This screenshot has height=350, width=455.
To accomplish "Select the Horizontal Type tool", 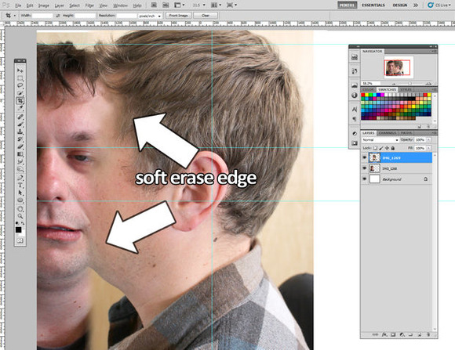I will pyautogui.click(x=20, y=185).
